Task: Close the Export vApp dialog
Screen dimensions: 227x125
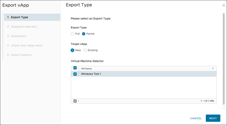Action: tap(223, 5)
